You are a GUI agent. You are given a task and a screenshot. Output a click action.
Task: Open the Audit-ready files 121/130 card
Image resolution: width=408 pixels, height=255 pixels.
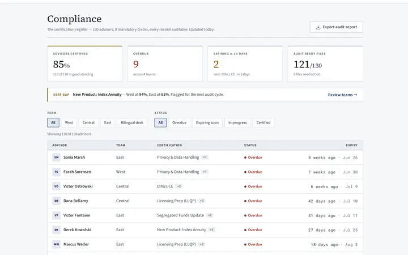[325, 63]
